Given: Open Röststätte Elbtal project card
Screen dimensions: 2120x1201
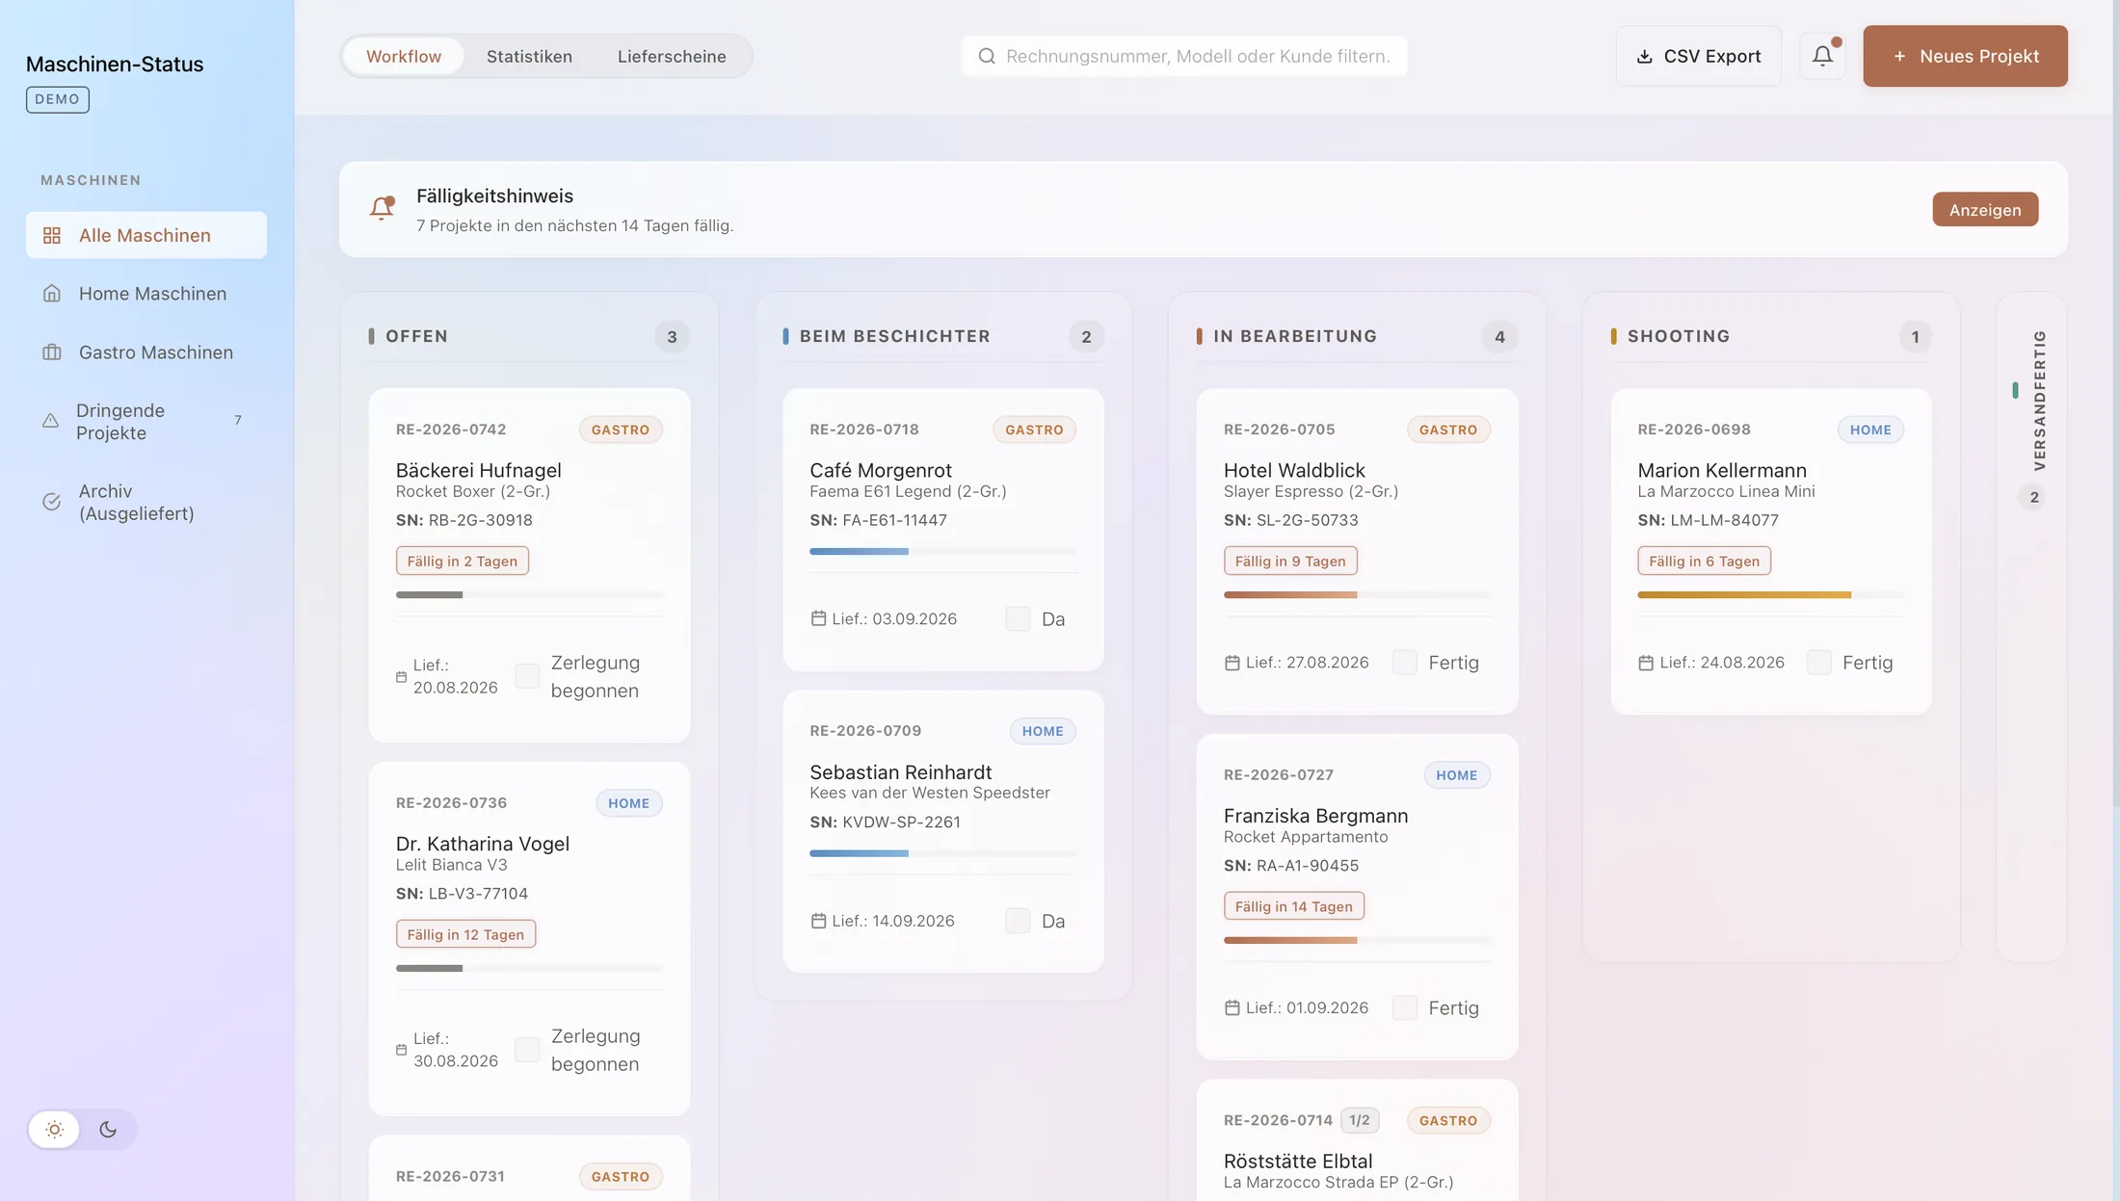Looking at the screenshot, I should (x=1357, y=1140).
